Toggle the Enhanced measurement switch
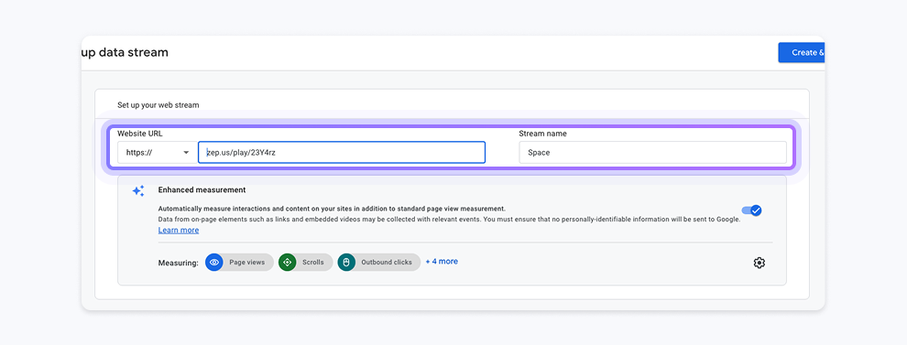The image size is (907, 345). pos(752,210)
